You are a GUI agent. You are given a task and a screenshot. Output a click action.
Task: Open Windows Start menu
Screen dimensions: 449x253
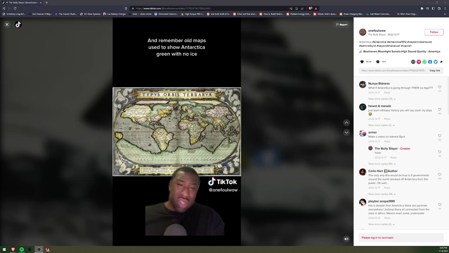click(x=4, y=249)
